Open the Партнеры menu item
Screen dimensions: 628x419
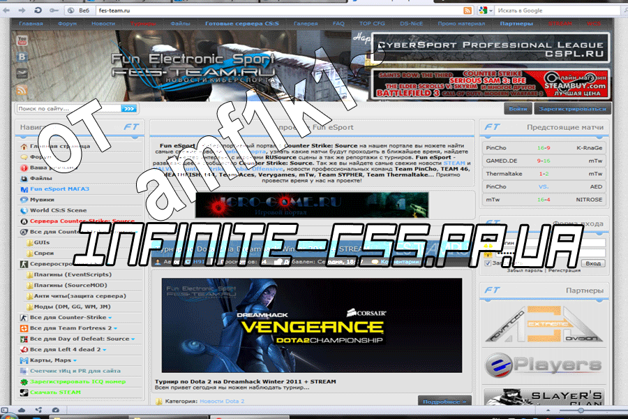click(x=516, y=24)
